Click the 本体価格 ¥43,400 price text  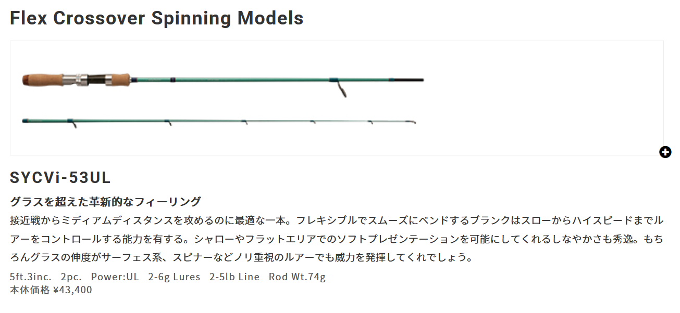pos(51,290)
